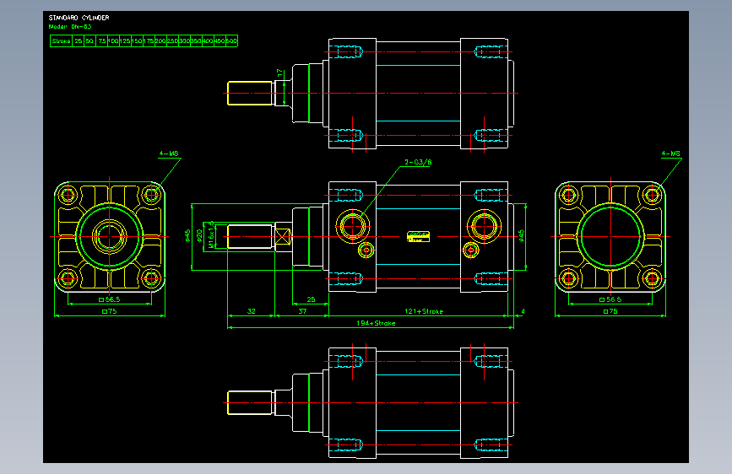The image size is (732, 474).
Task: Select the 194+Stroke overall dimension text
Action: click(x=376, y=323)
